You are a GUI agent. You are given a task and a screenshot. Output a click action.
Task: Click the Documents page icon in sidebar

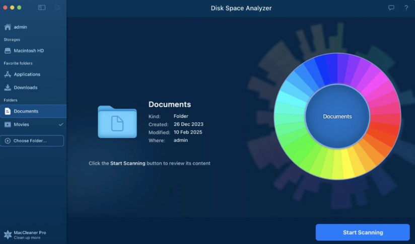pyautogui.click(x=8, y=111)
